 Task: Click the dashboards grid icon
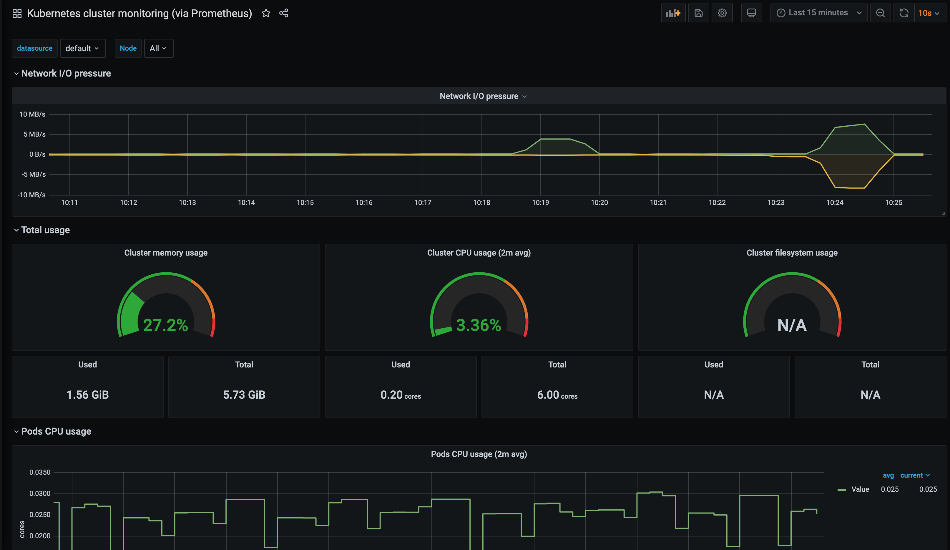[x=17, y=14]
